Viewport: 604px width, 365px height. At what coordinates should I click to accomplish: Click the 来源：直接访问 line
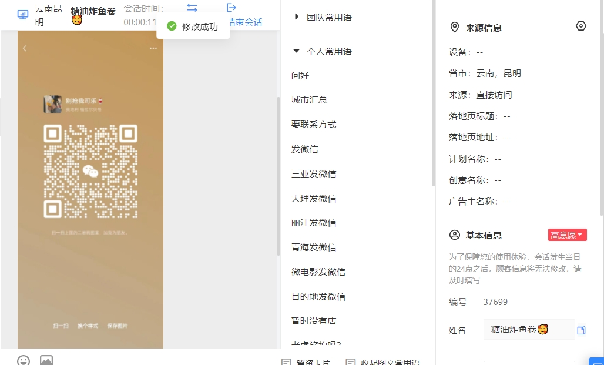tap(481, 95)
